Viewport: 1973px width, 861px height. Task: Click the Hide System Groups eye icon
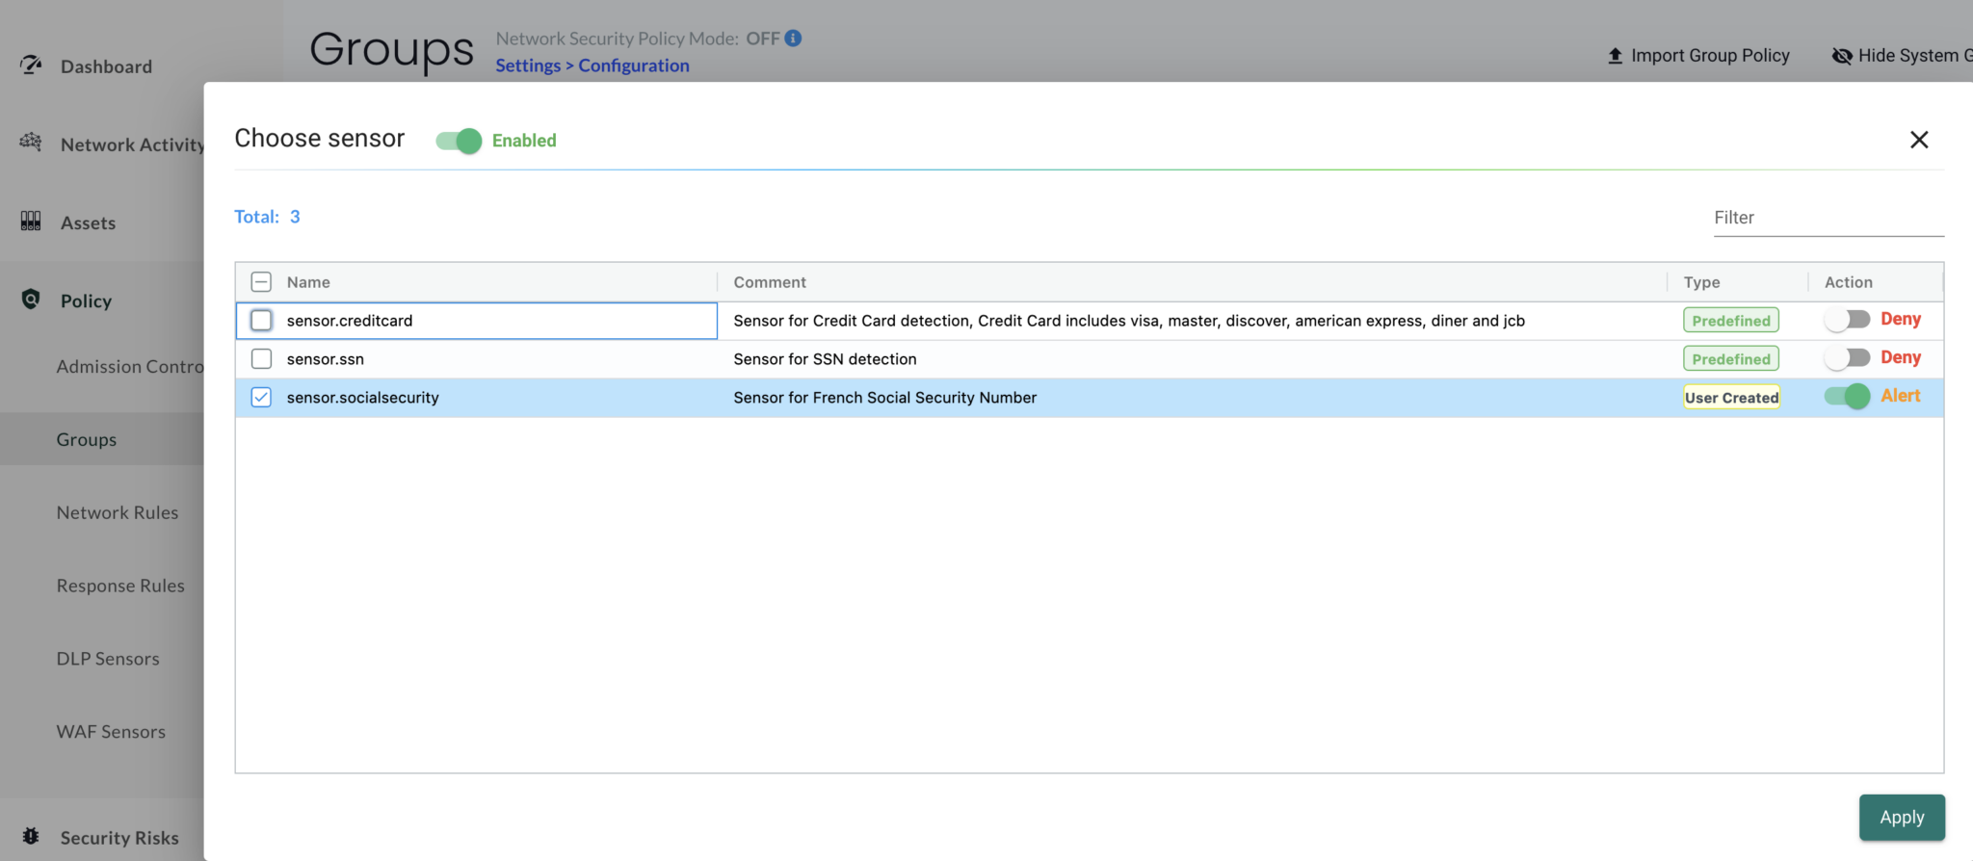point(1842,56)
